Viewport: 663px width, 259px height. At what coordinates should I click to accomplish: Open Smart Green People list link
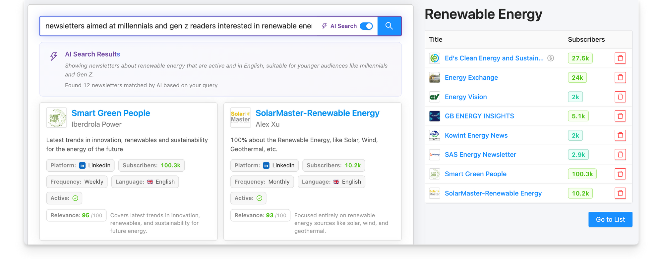[x=476, y=174]
